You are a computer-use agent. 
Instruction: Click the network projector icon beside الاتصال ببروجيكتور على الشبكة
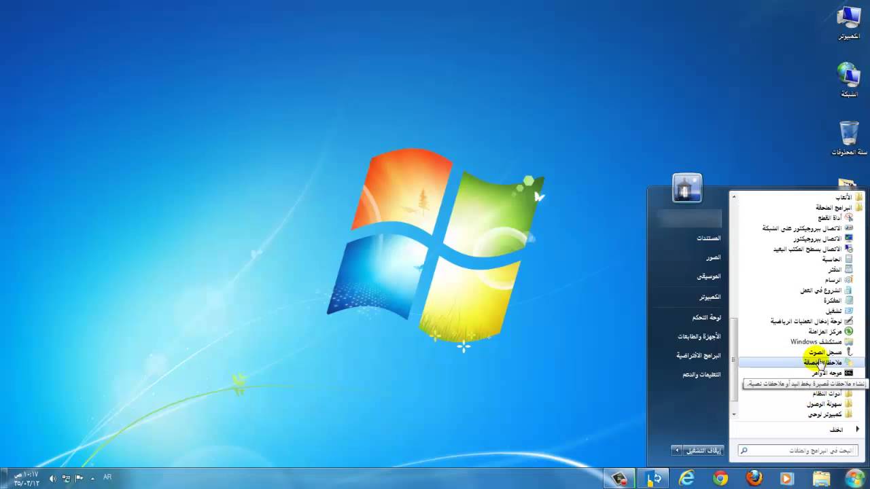849,228
